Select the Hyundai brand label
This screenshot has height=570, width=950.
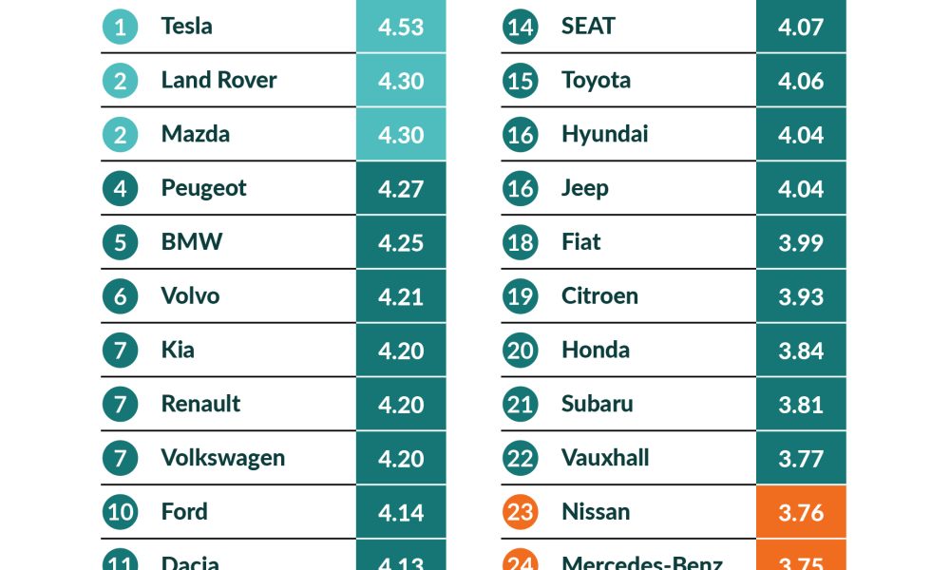click(x=604, y=135)
